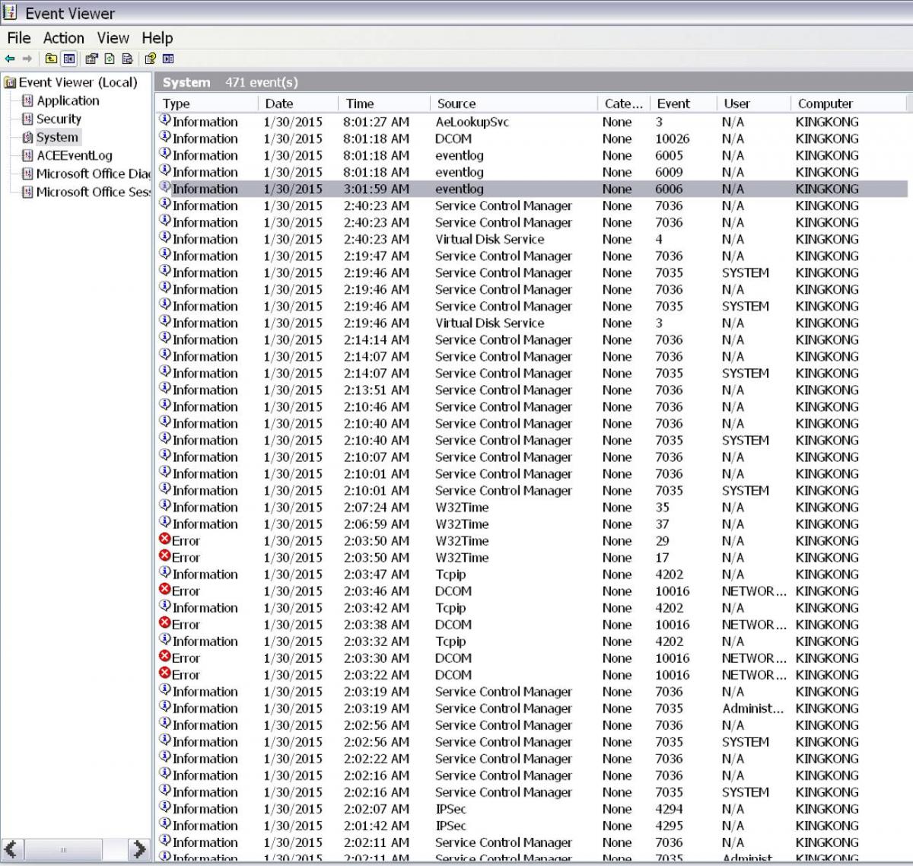The image size is (913, 866).
Task: Click the last toolbar pane icon
Action: 168,59
